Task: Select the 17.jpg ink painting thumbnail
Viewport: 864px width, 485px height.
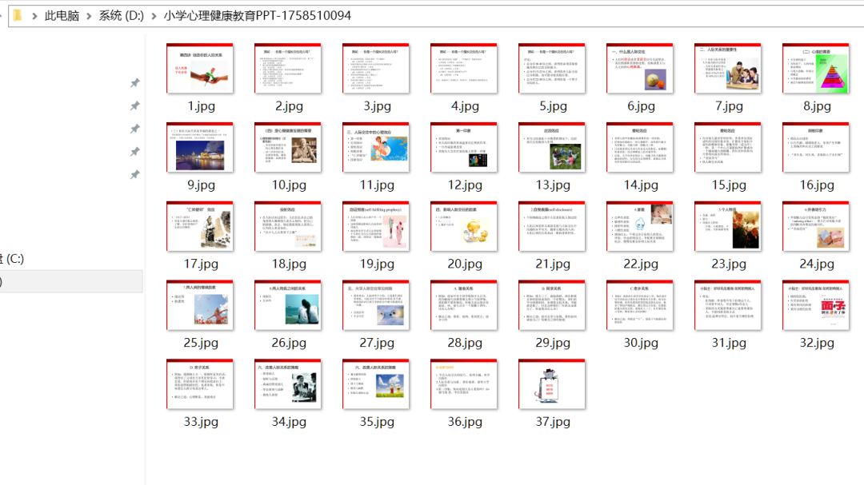Action: tap(200, 226)
